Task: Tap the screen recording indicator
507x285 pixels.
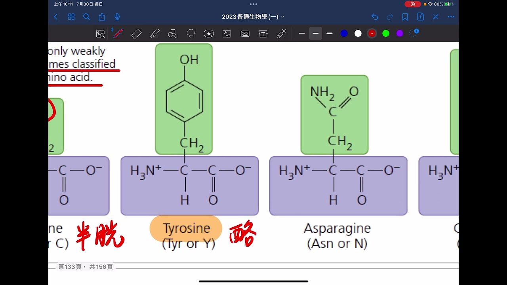Action: [413, 4]
